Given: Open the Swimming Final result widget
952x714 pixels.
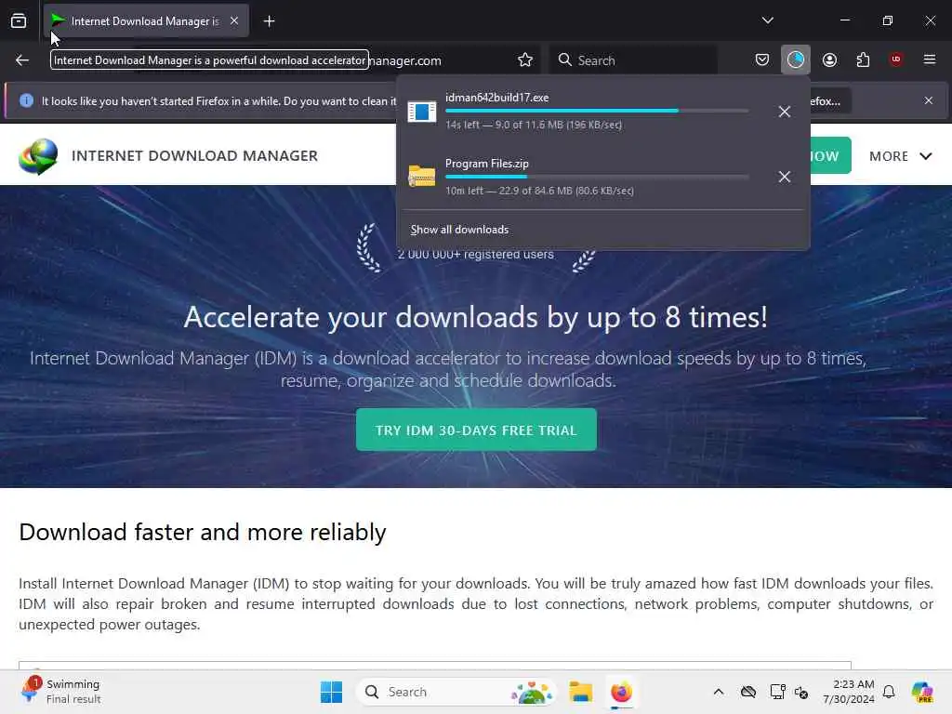Looking at the screenshot, I should click(60, 692).
